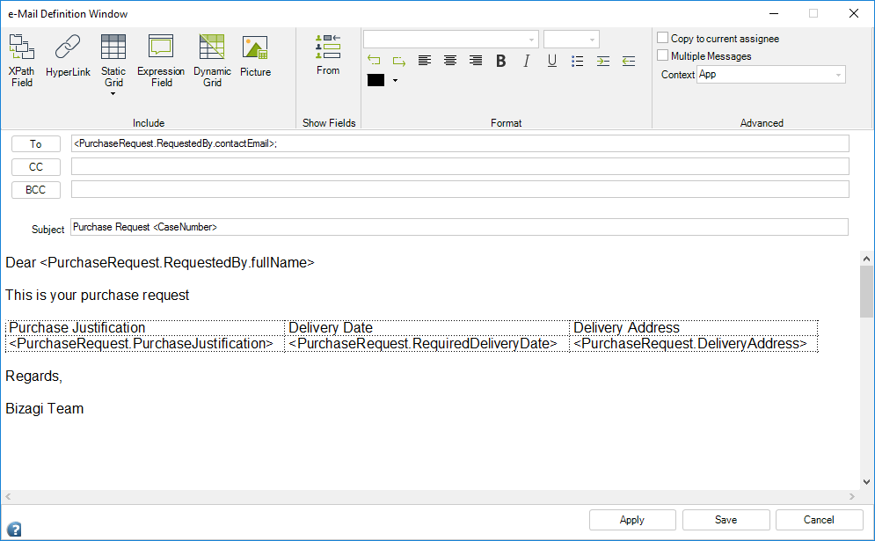Click vertical scrollbar up arrow
This screenshot has height=541, width=875.
(866, 259)
